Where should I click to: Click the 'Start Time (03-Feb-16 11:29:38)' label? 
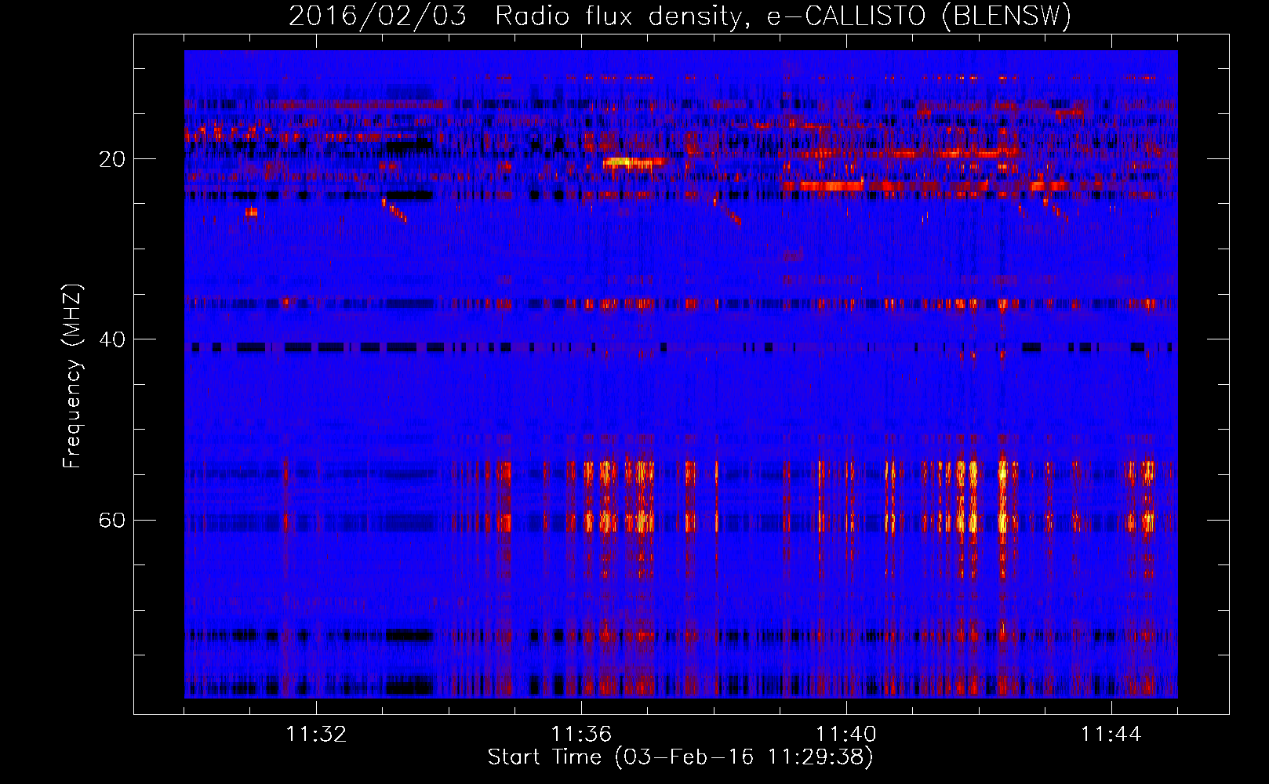click(680, 757)
